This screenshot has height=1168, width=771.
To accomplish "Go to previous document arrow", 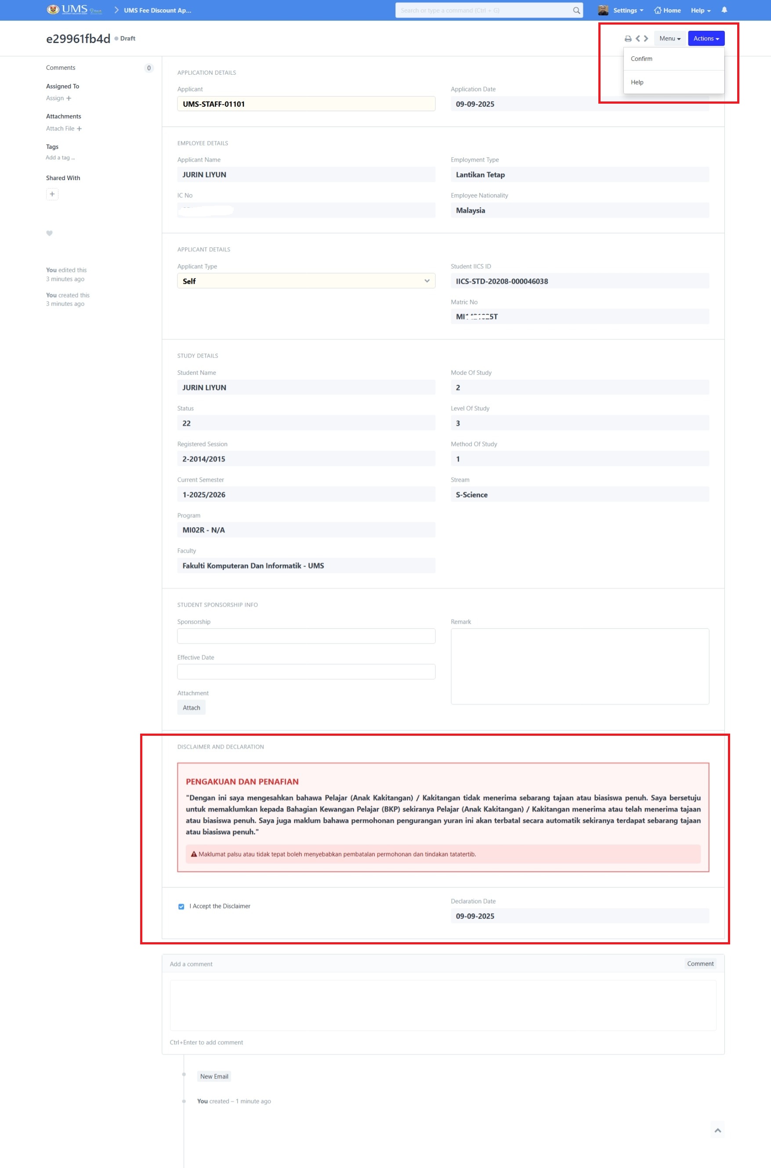I will point(638,38).
